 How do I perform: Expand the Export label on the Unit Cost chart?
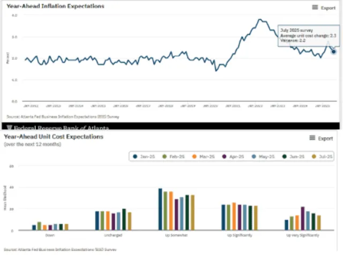[326, 138]
